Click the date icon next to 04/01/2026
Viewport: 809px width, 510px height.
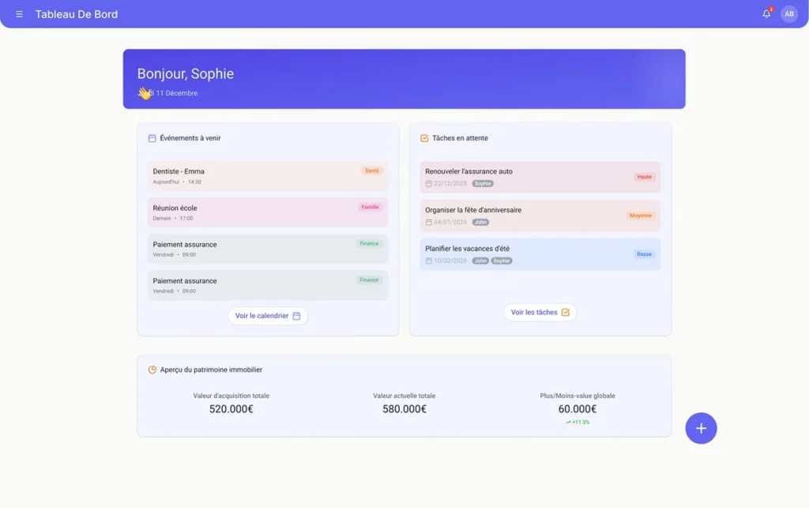pyautogui.click(x=428, y=223)
